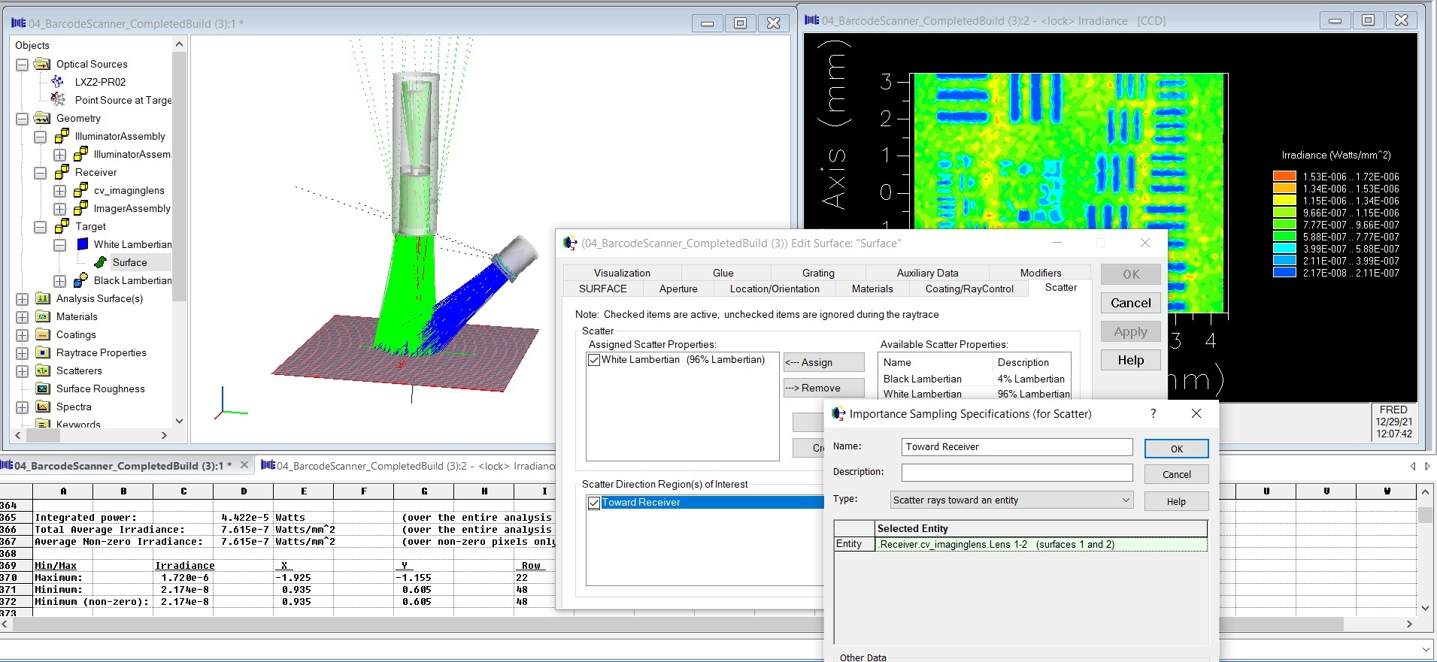This screenshot has width=1437, height=662.
Task: Collapse the Geometry tree node
Action: click(23, 119)
